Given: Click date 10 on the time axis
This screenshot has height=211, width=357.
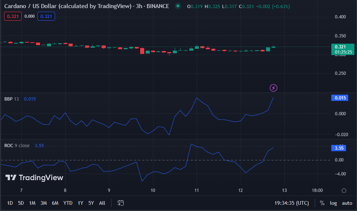Looking at the screenshot, I should 153,190.
